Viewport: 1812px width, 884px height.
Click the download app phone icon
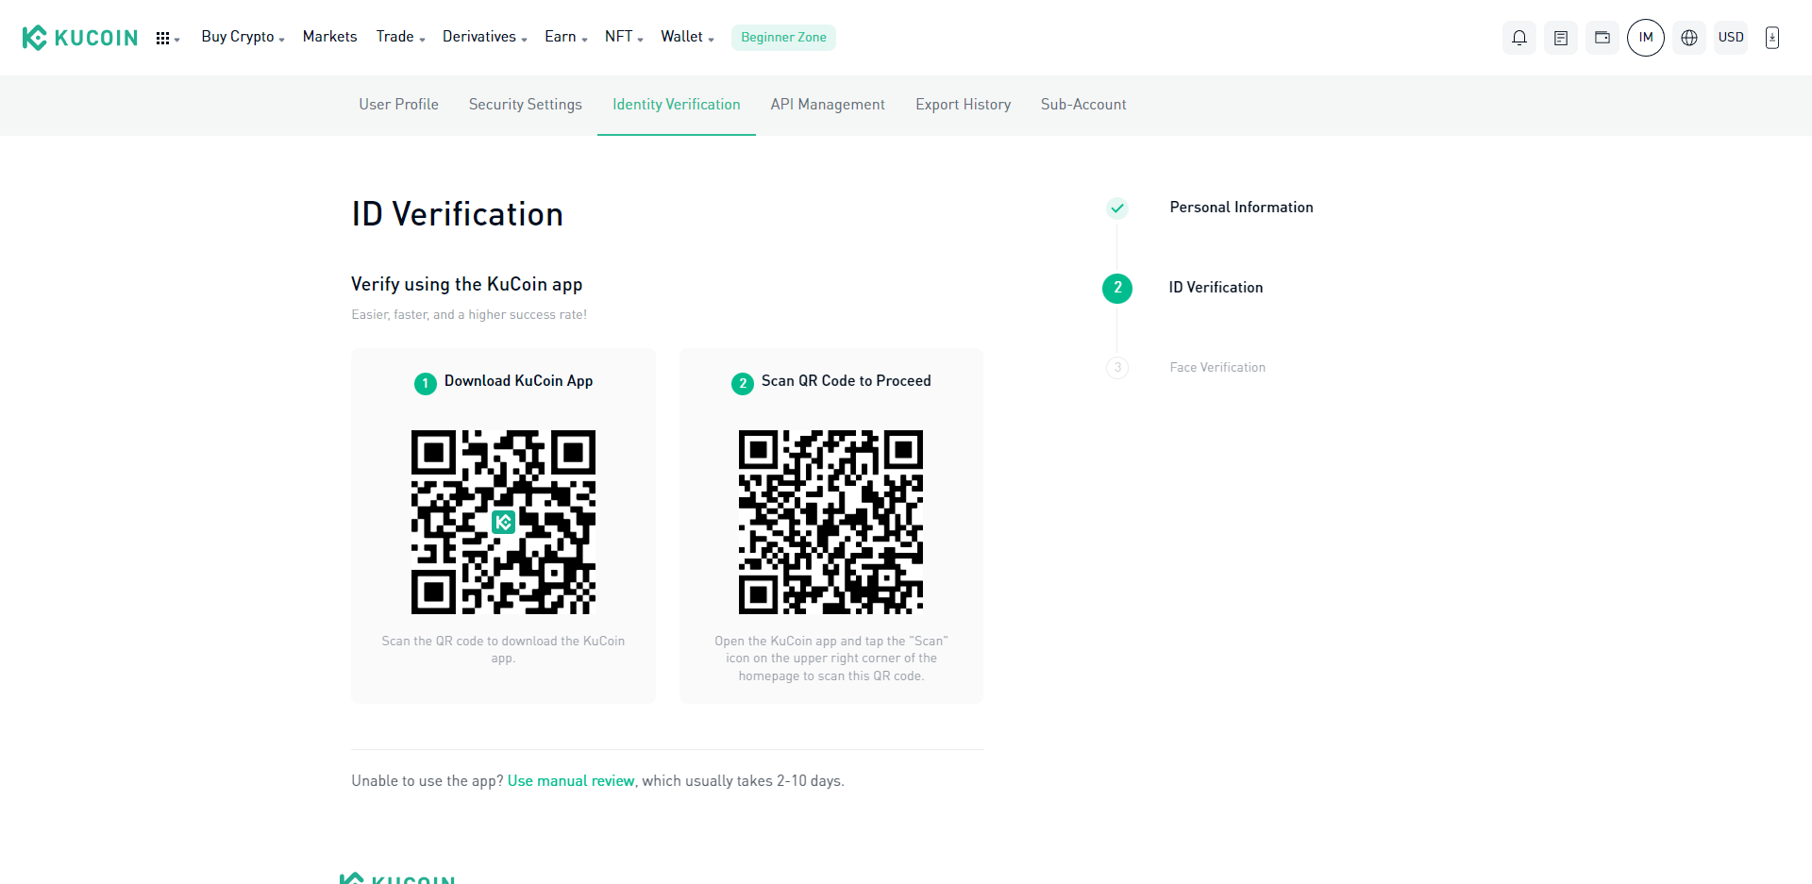click(1772, 38)
